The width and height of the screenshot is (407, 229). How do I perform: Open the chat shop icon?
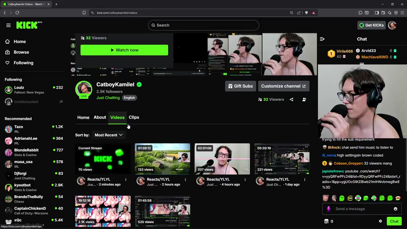326,221
